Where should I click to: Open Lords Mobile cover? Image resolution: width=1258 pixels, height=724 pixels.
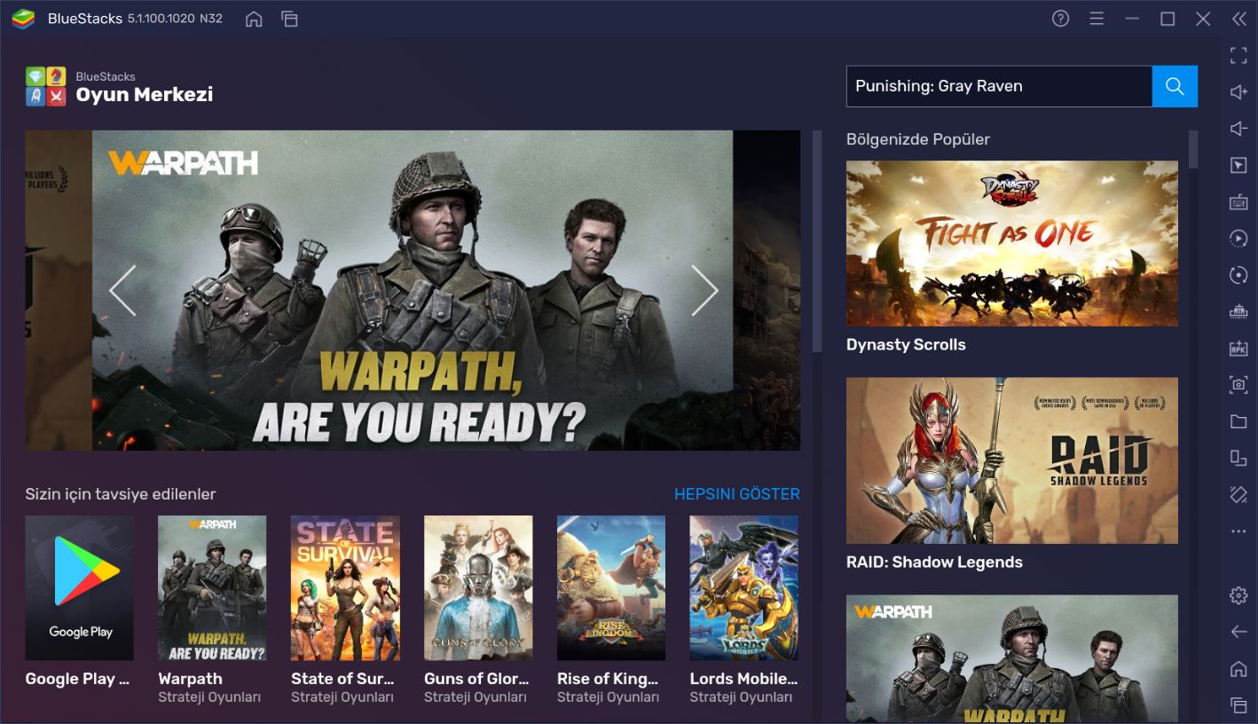744,588
